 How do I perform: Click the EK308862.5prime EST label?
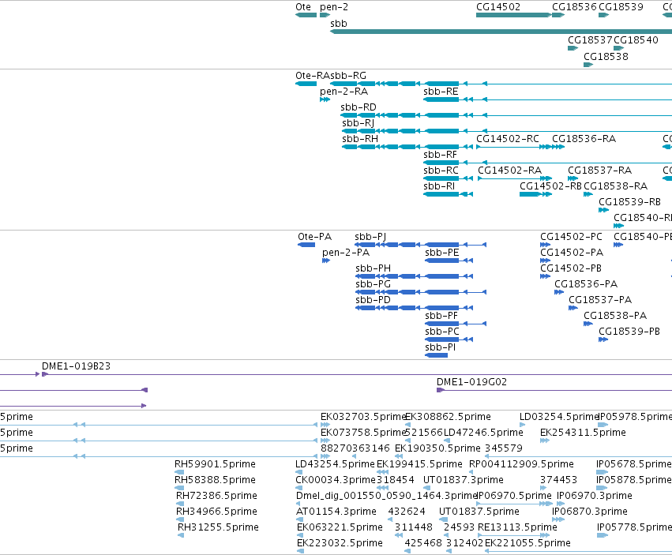tap(448, 417)
